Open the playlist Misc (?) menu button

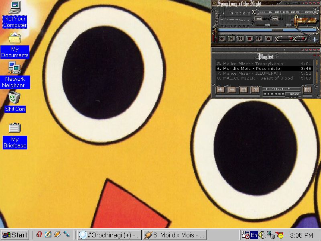[x=255, y=90]
